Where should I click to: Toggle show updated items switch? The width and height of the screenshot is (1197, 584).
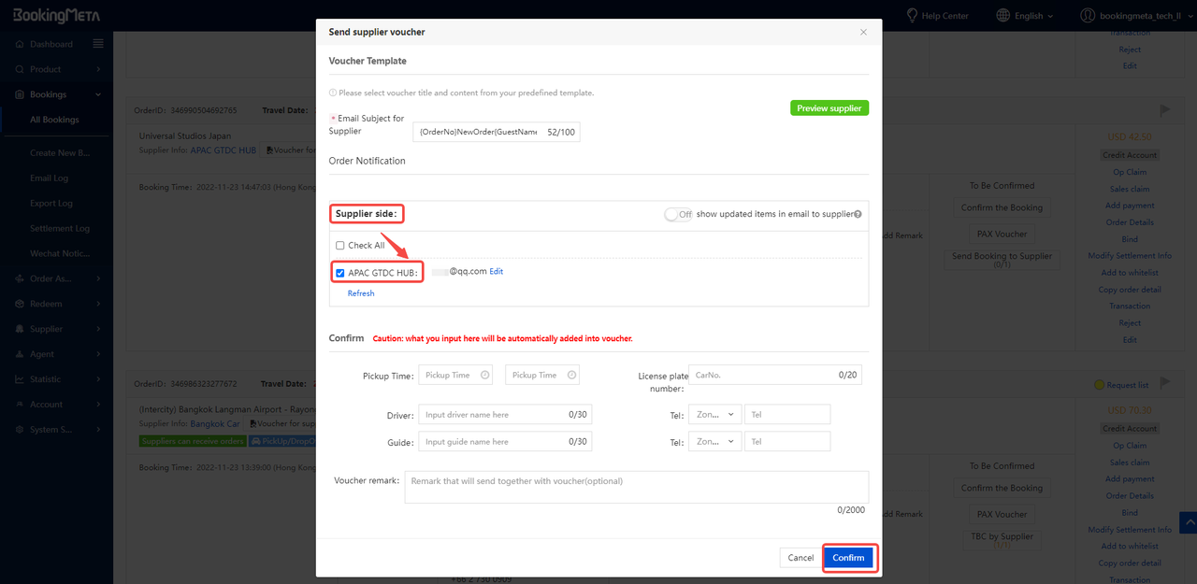tap(678, 214)
